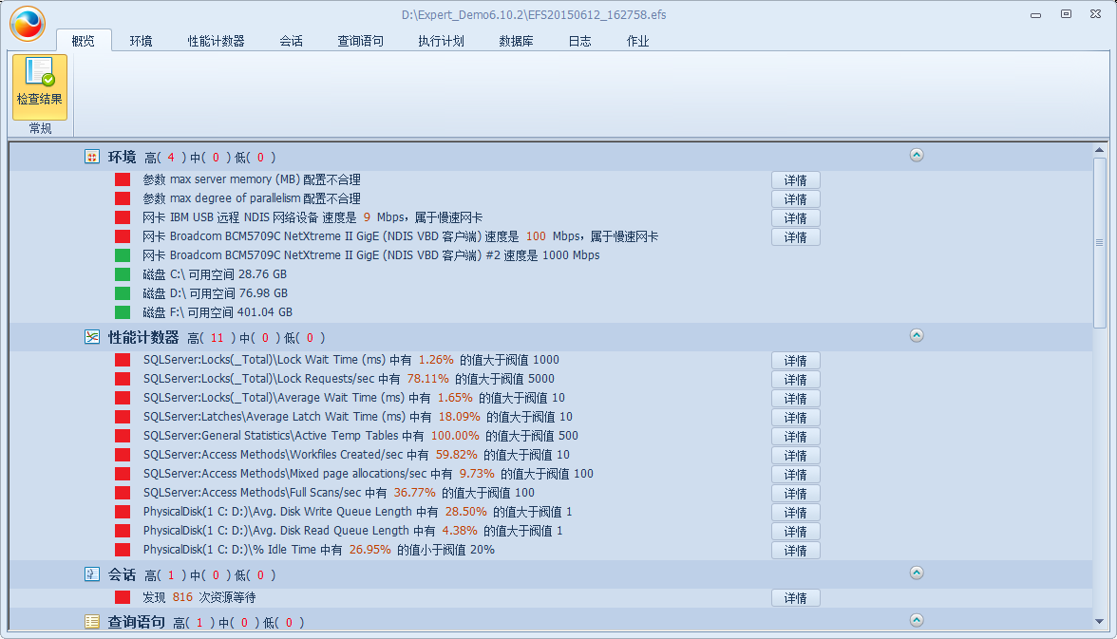The width and height of the screenshot is (1117, 639).
Task: Click the 环境 section icon
Action: click(92, 157)
